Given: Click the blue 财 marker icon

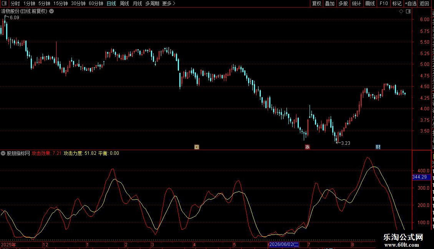Looking at the screenshot, I should (378, 147).
